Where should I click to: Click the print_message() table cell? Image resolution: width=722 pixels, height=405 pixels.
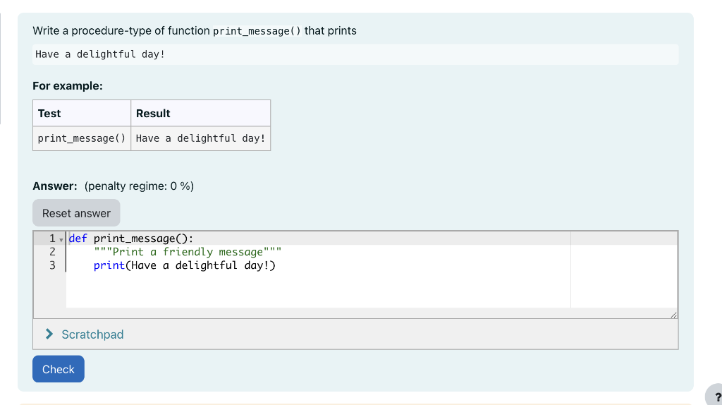click(x=82, y=138)
